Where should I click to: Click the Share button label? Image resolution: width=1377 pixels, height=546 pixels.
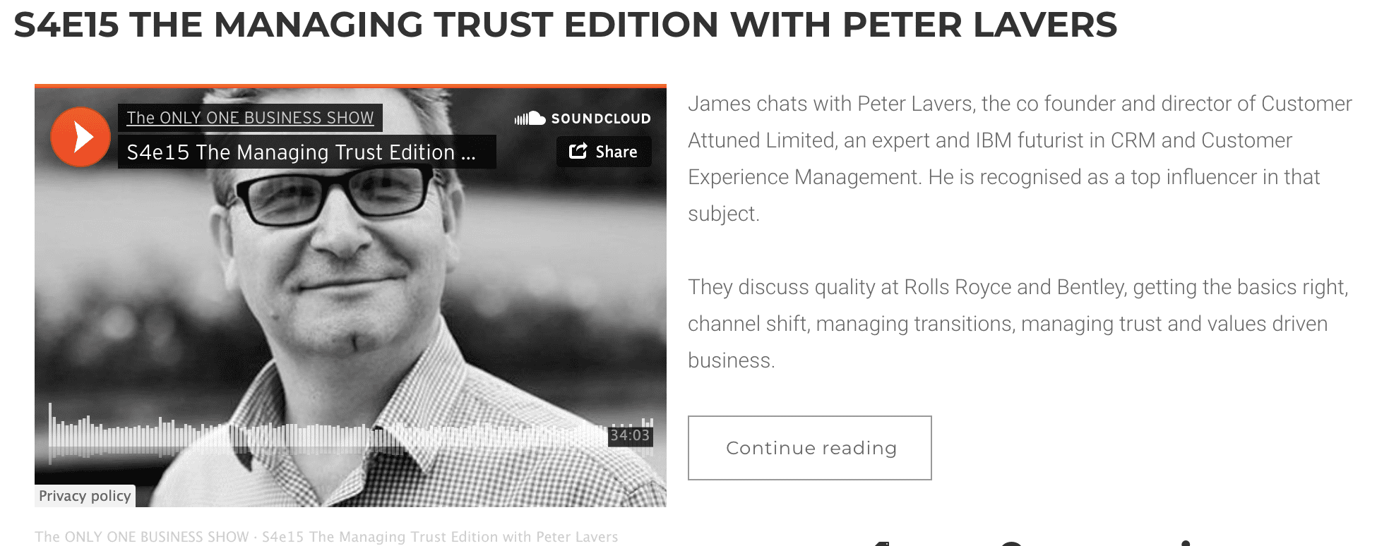[616, 152]
